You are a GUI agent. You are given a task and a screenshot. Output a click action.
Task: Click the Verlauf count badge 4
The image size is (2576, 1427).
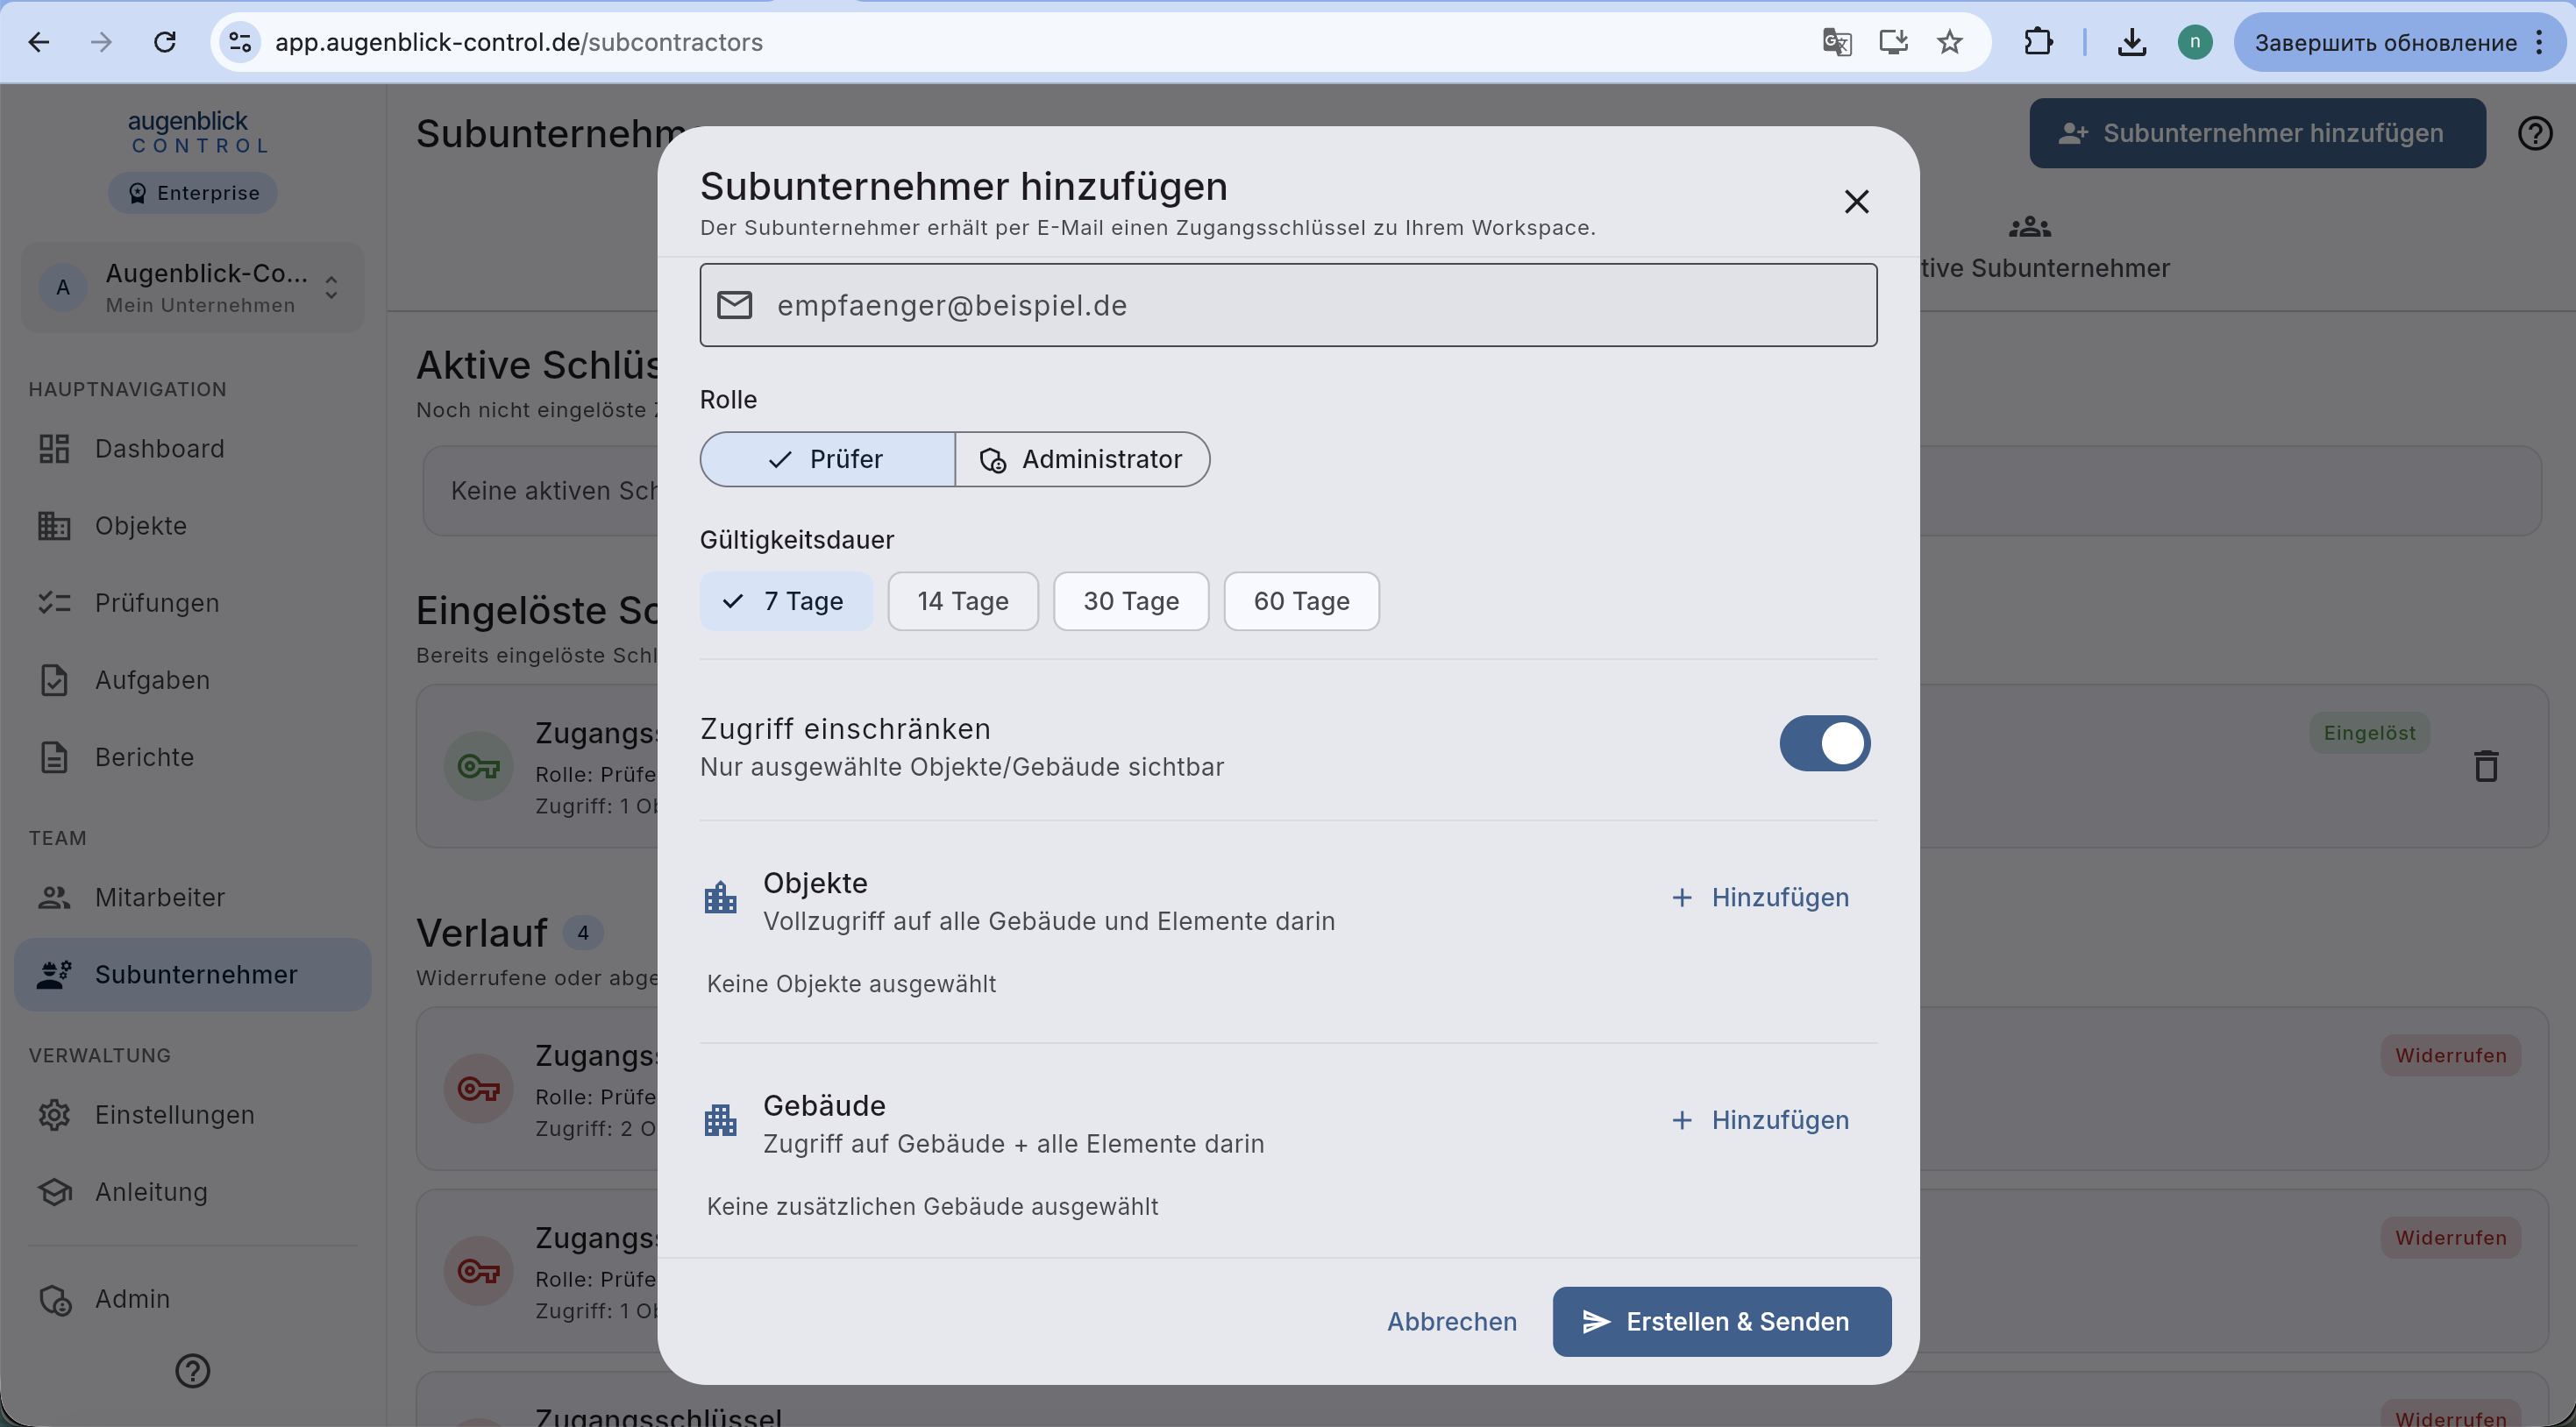point(583,933)
